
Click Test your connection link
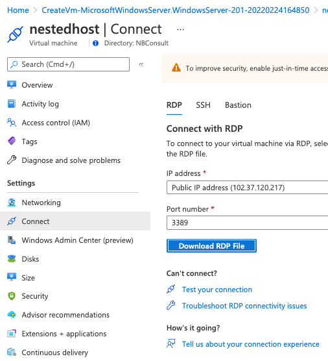(217, 290)
